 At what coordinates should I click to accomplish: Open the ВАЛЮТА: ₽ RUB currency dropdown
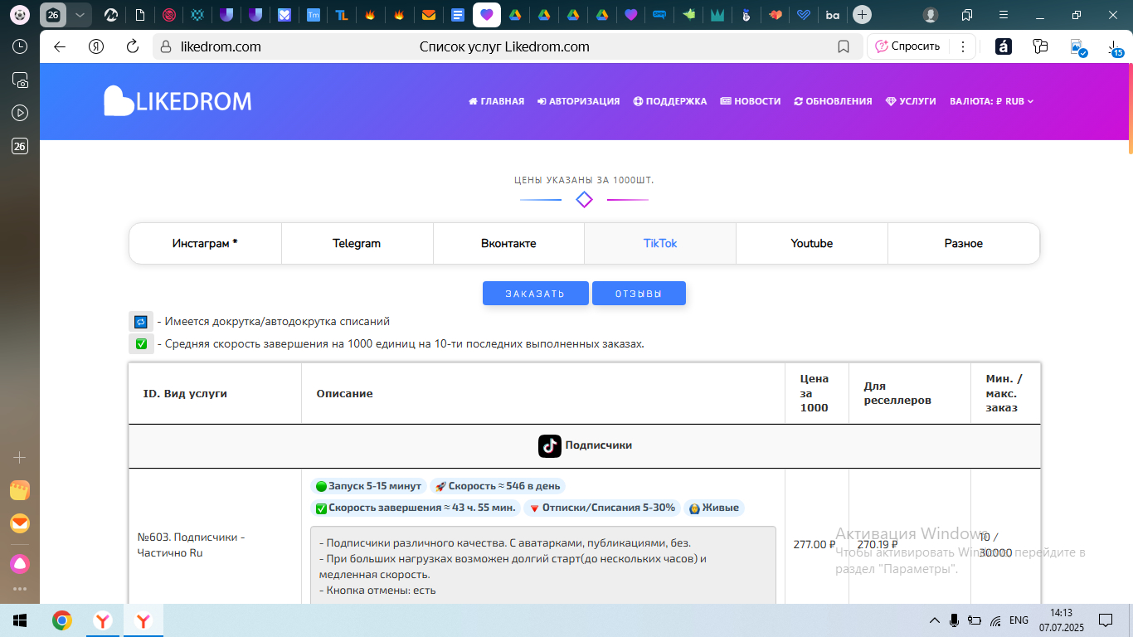tap(991, 101)
